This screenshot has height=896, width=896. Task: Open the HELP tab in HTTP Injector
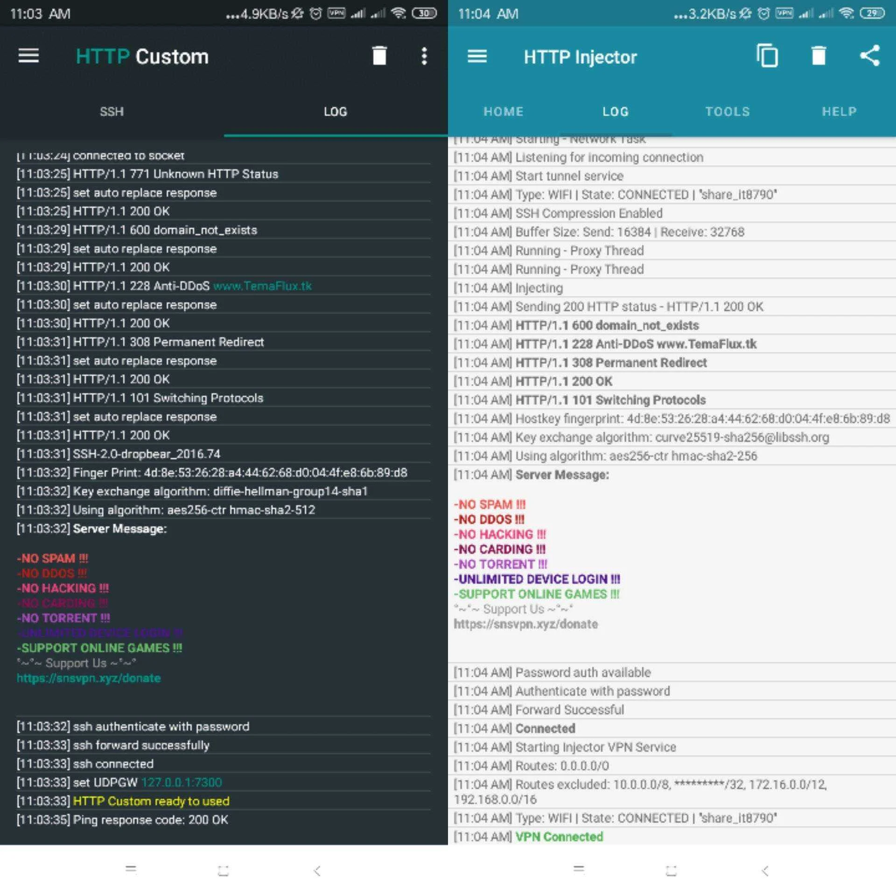(839, 112)
